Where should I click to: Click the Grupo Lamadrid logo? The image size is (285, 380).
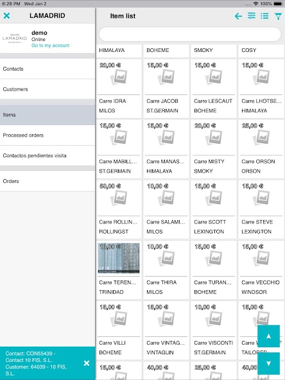pos(15,39)
